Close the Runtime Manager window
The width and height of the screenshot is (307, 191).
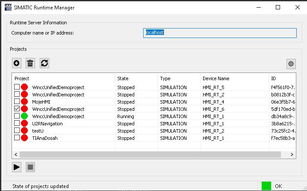click(x=298, y=7)
